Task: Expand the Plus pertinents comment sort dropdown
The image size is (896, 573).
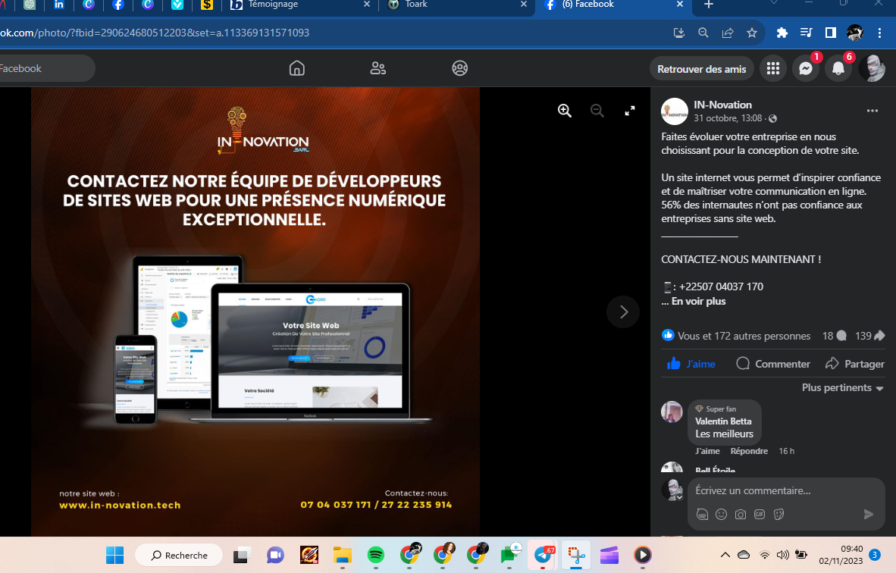Action: [843, 388]
